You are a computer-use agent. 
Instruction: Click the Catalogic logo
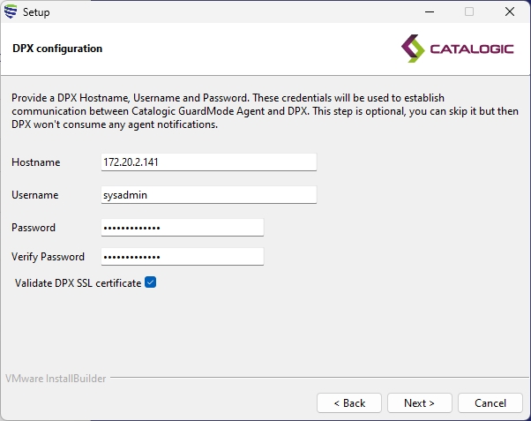pos(456,48)
